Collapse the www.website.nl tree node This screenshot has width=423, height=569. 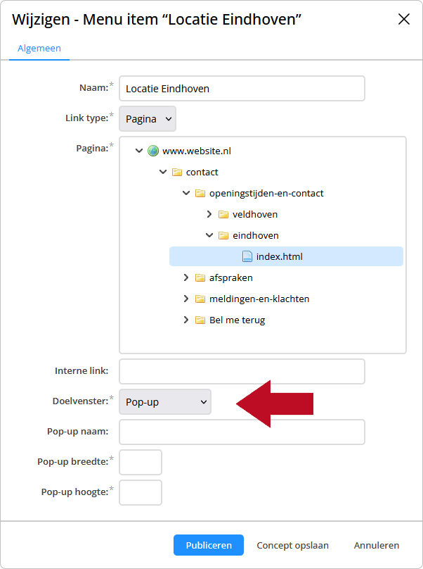[x=139, y=151]
